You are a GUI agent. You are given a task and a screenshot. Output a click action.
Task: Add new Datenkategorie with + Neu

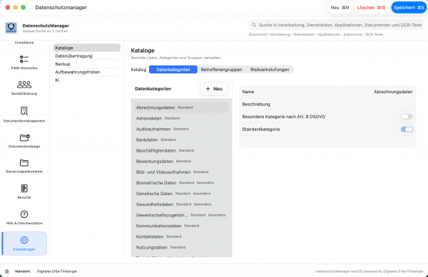click(x=214, y=89)
